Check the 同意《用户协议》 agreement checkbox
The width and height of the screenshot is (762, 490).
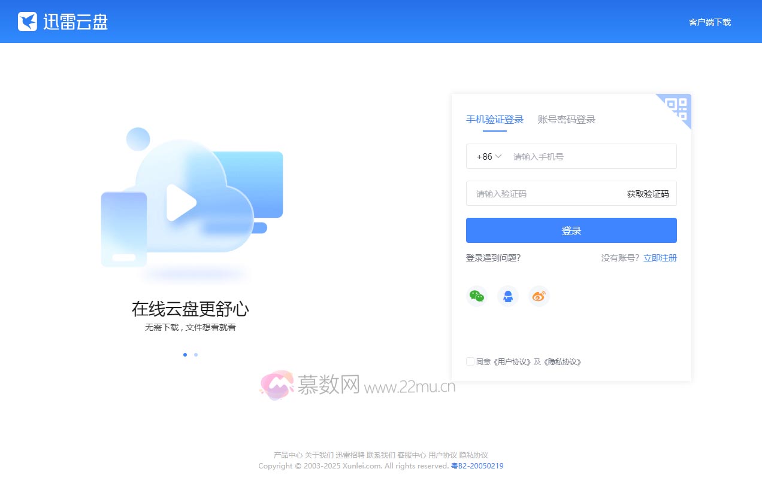pos(470,361)
